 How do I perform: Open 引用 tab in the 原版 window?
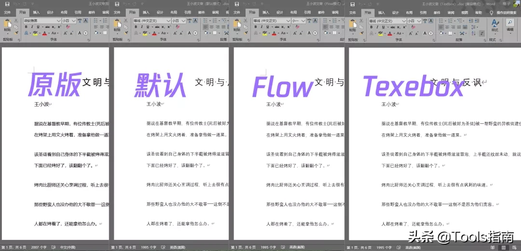tap(77, 12)
